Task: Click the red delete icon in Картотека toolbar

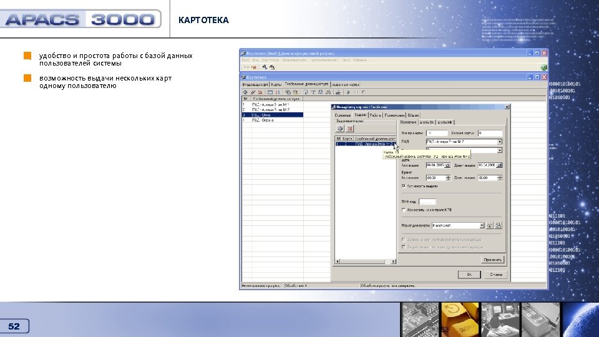Action: click(260, 92)
